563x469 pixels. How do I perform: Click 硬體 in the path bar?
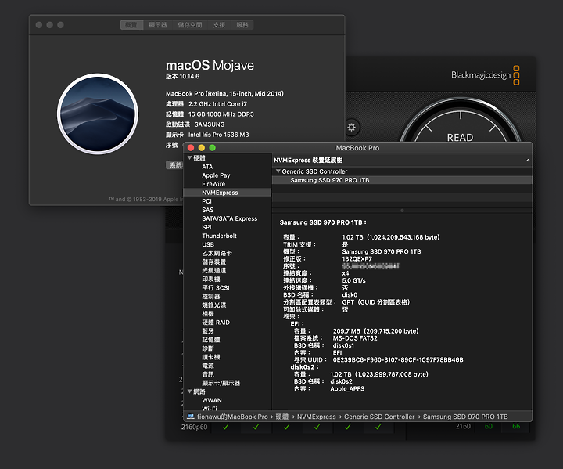pyautogui.click(x=281, y=417)
